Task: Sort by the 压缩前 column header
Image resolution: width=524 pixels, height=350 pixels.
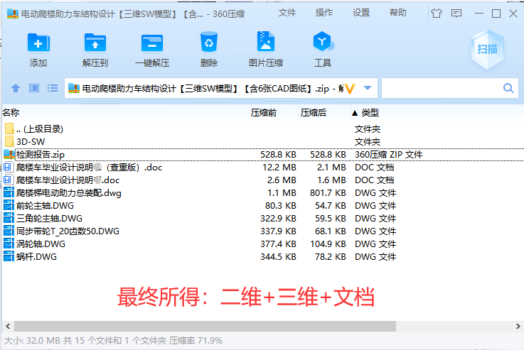Action: click(264, 113)
